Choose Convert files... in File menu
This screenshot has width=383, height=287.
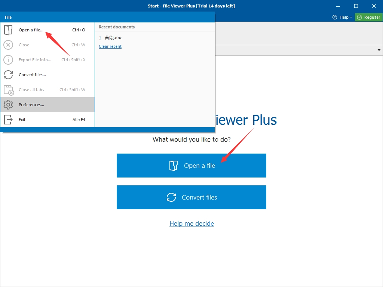[x=48, y=75]
